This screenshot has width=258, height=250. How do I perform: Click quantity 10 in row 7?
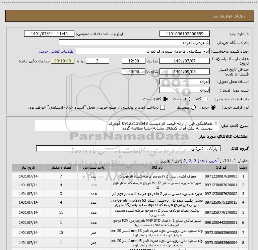click(61, 233)
